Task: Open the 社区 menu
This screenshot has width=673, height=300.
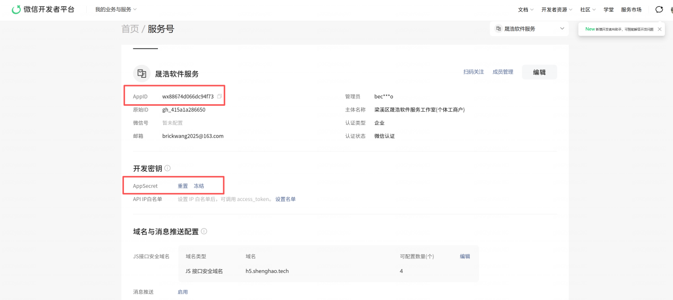Action: (587, 10)
